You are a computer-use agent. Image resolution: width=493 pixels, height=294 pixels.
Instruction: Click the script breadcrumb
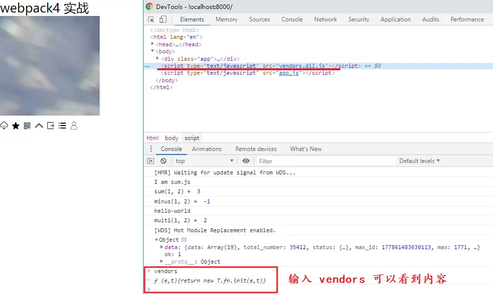(192, 138)
